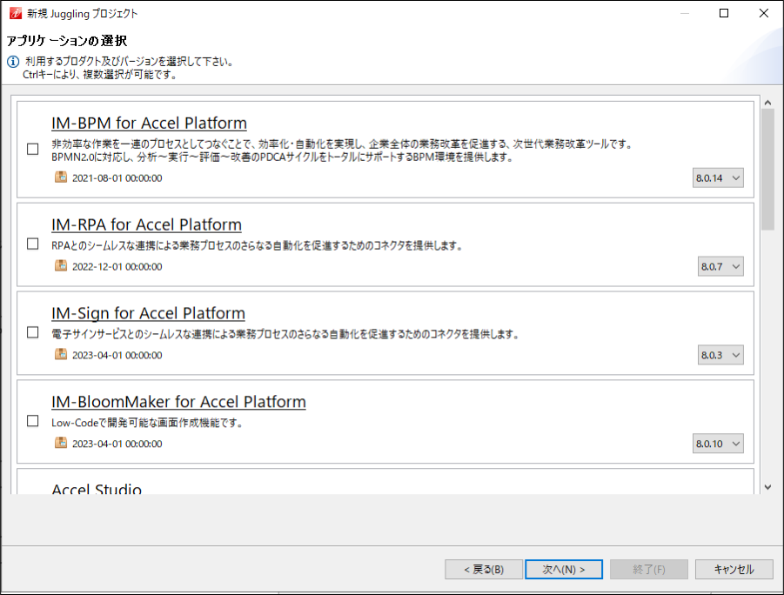
Task: Enable the IM-BPM for Accel Platform checkbox
Action: click(33, 149)
